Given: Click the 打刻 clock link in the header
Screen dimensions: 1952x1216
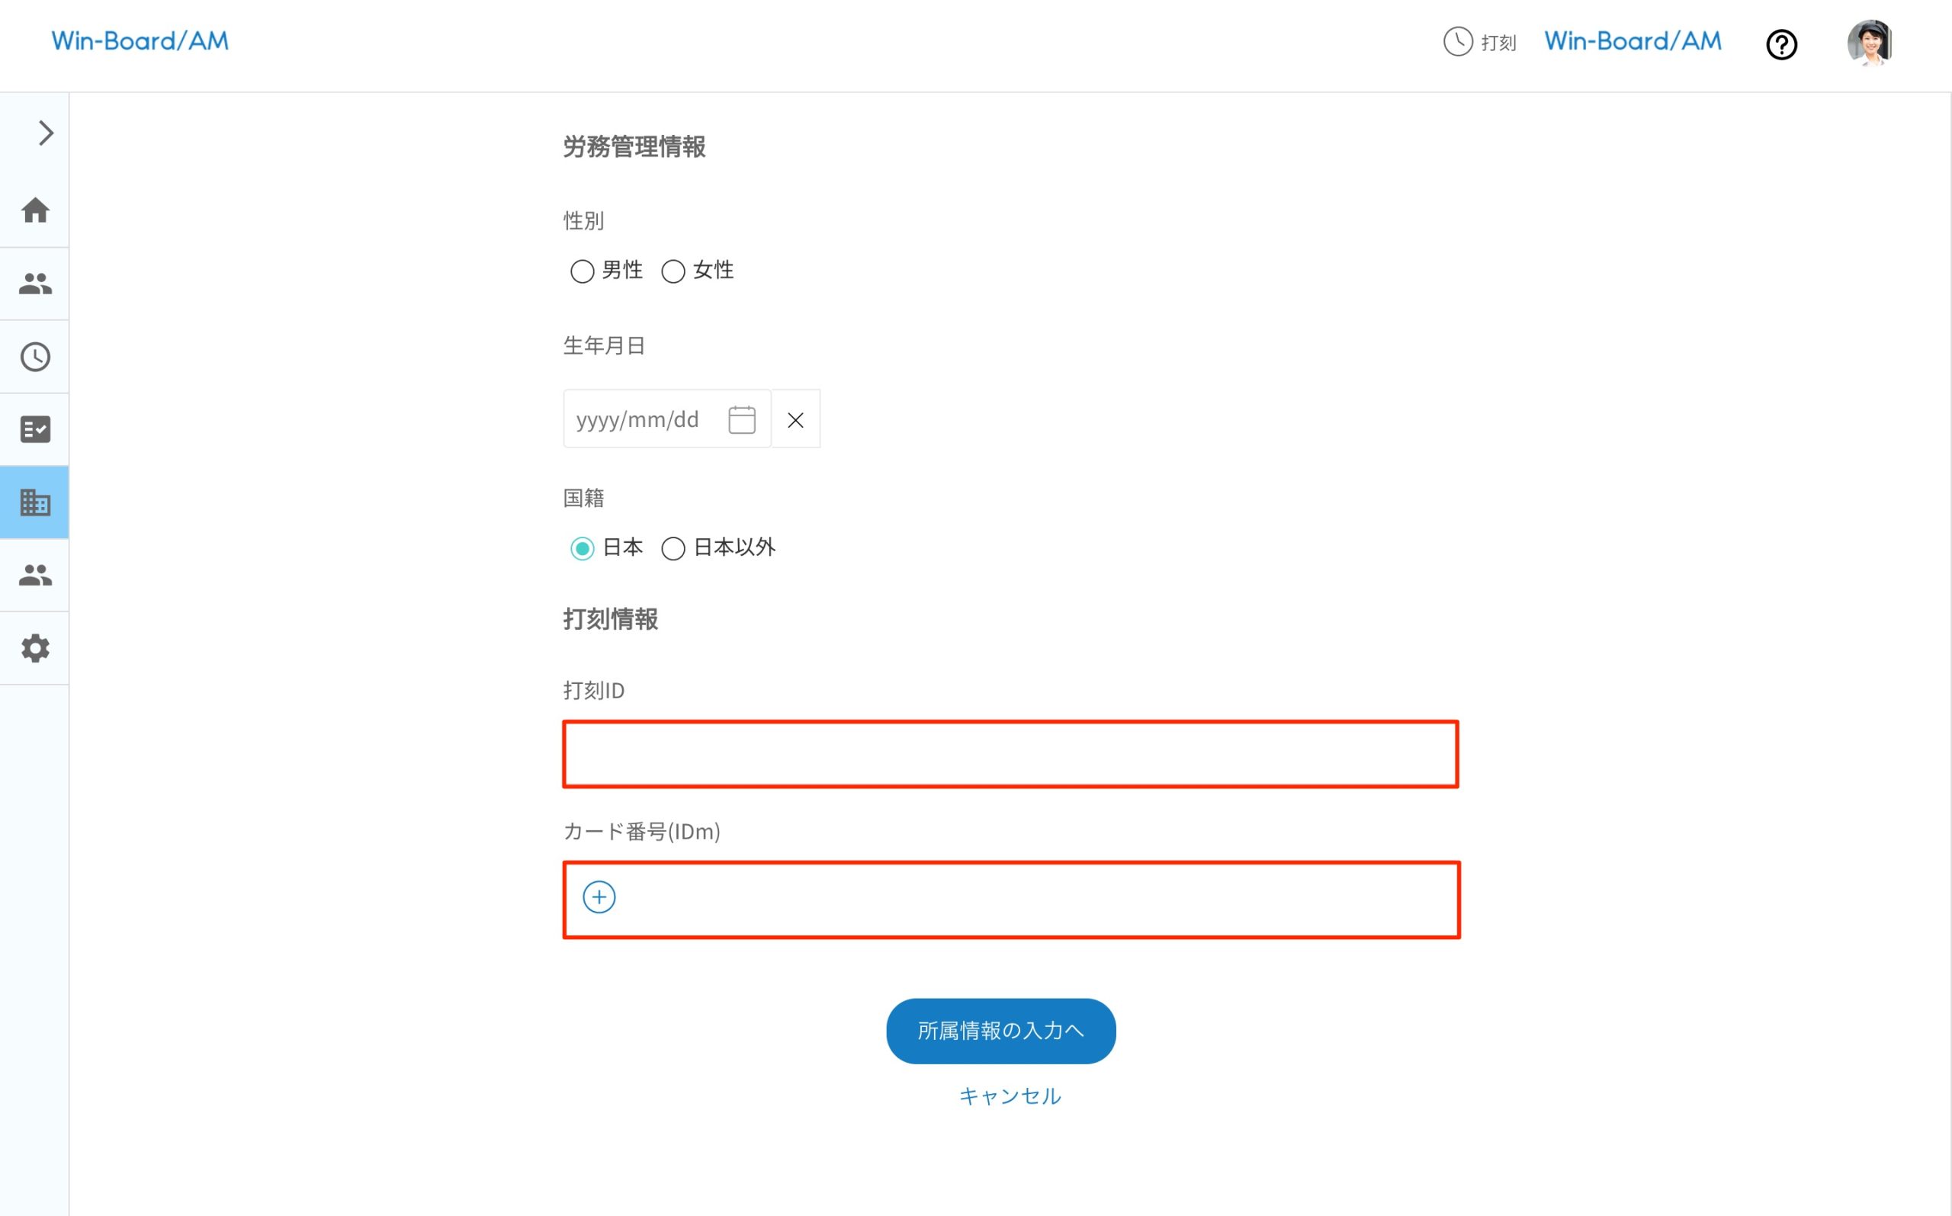Looking at the screenshot, I should click(x=1479, y=42).
